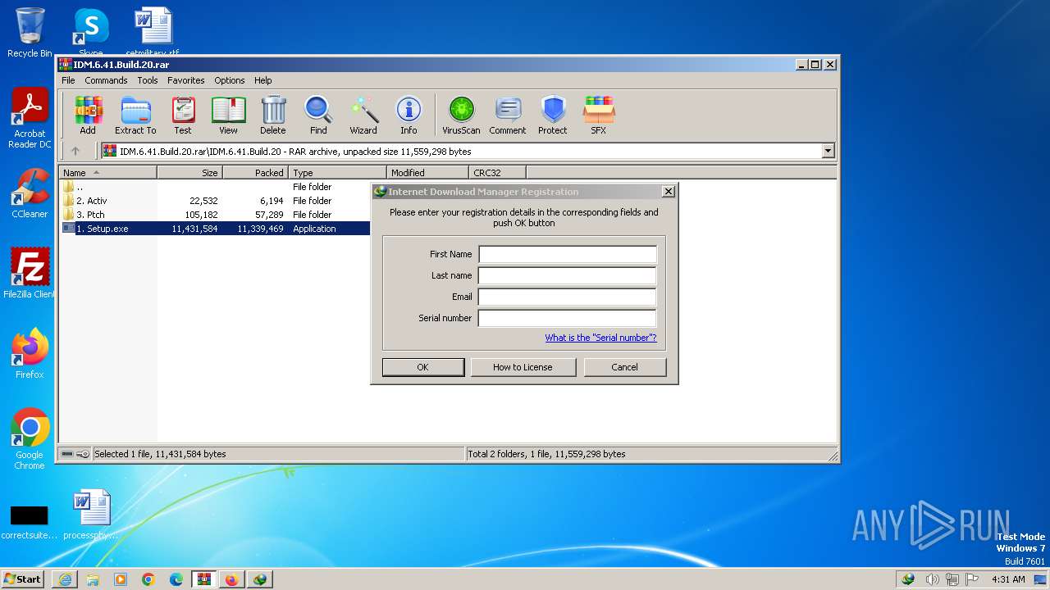Open processphy Word document on desktop
The width and height of the screenshot is (1050, 590).
[91, 515]
